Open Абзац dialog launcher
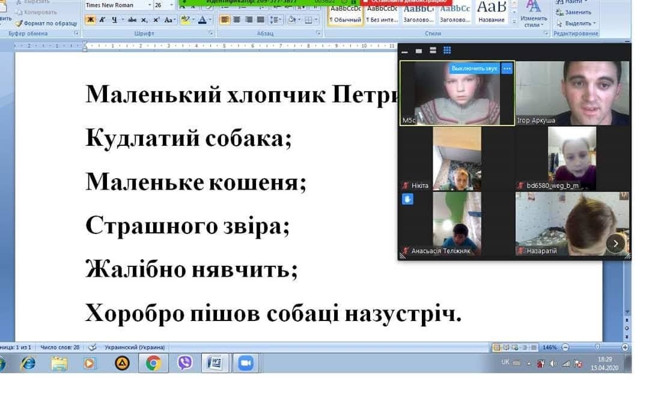The width and height of the screenshot is (649, 405). coord(318,33)
